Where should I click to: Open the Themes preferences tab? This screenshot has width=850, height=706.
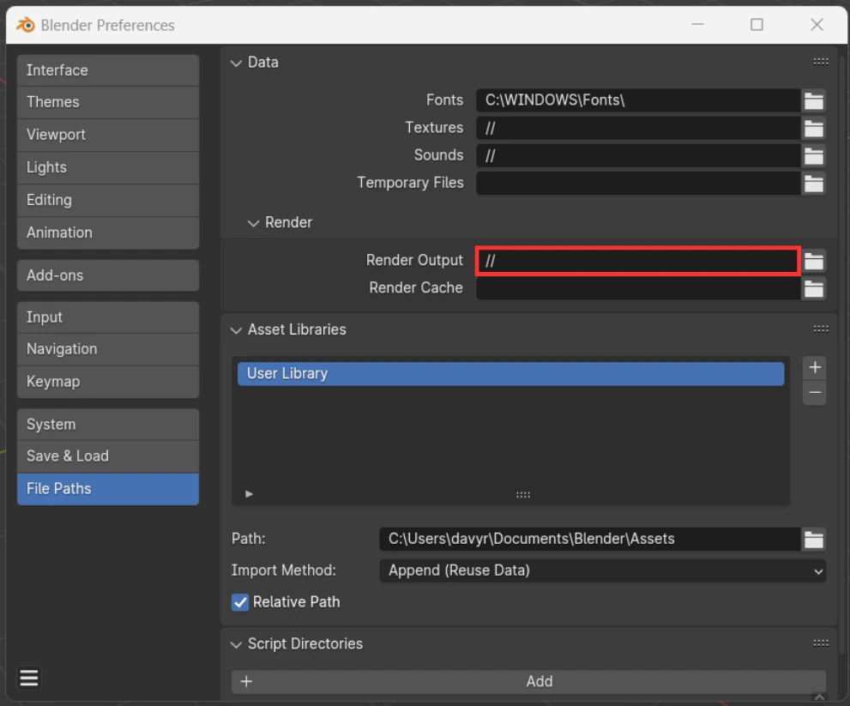(108, 102)
